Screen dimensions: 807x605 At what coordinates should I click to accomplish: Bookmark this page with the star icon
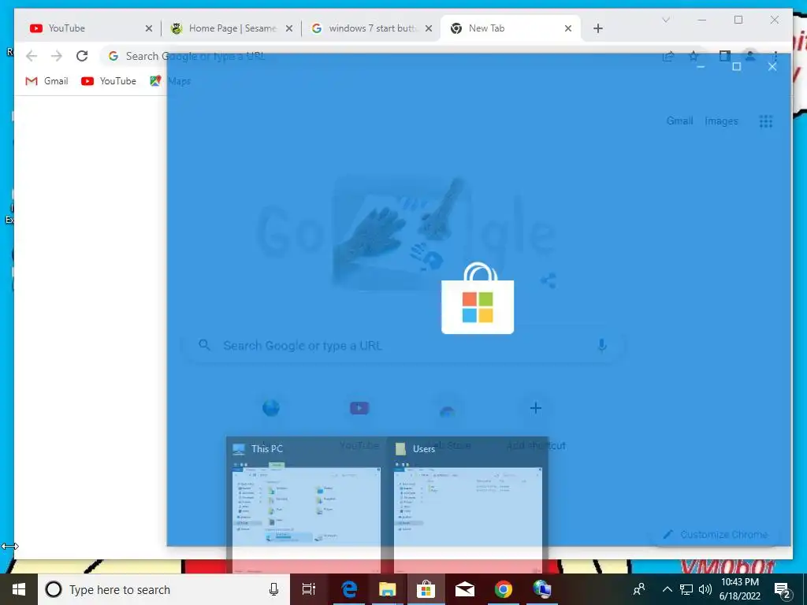694,56
